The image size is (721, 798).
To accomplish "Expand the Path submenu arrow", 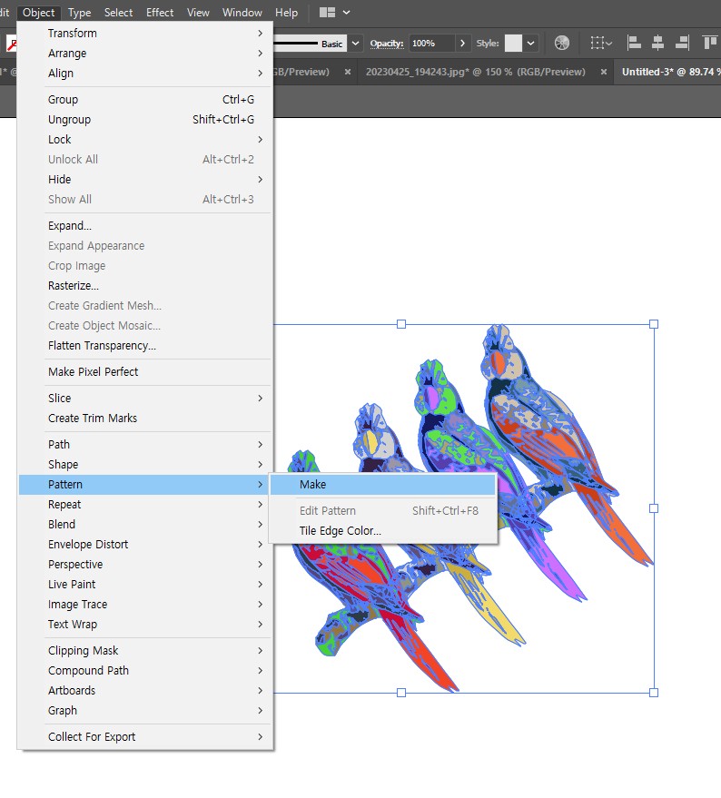I will (261, 444).
